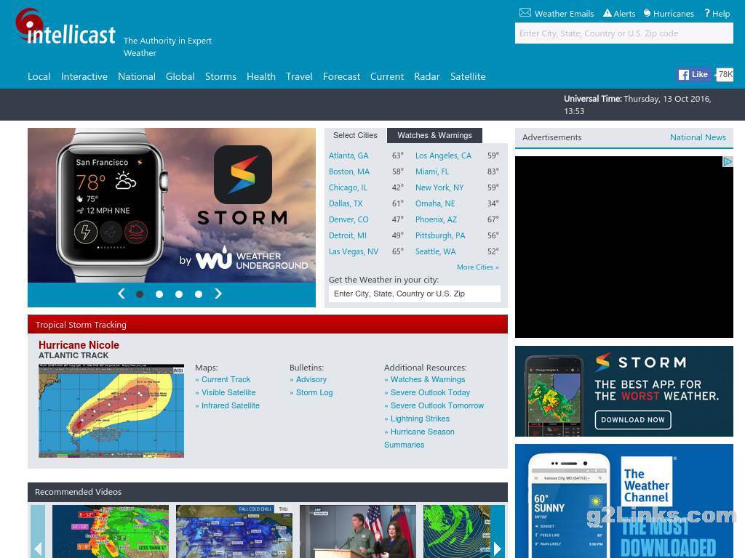Image resolution: width=745 pixels, height=558 pixels.
Task: Open Miami, FL weather
Action: point(432,171)
